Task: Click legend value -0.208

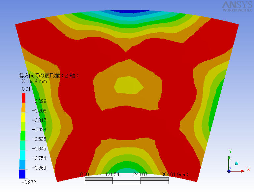Action: pos(39,111)
